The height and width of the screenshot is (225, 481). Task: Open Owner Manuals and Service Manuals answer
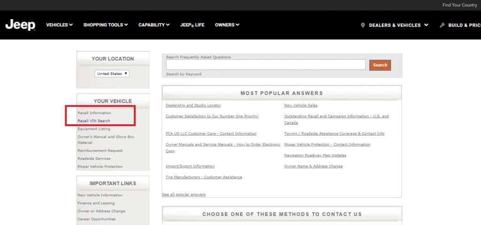tap(223, 148)
